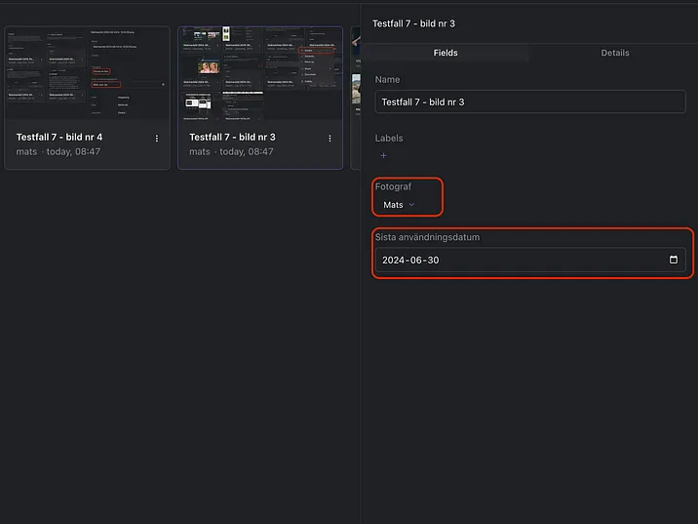Click the panel heading Testfall 7 - bild nr 3
Image resolution: width=698 pixels, height=524 pixels.
point(413,23)
